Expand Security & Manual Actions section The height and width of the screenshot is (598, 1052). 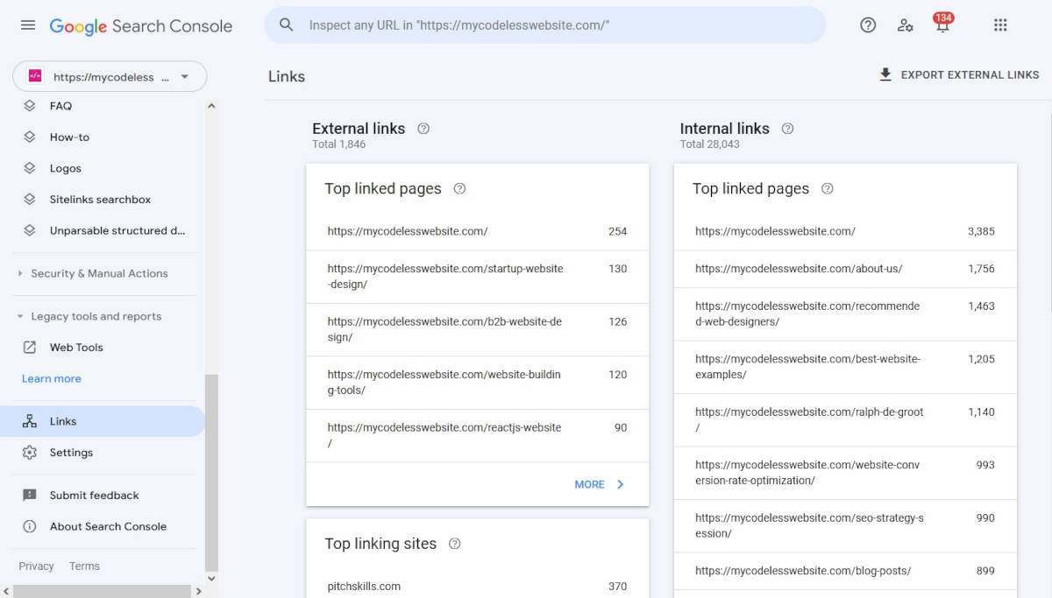click(98, 273)
